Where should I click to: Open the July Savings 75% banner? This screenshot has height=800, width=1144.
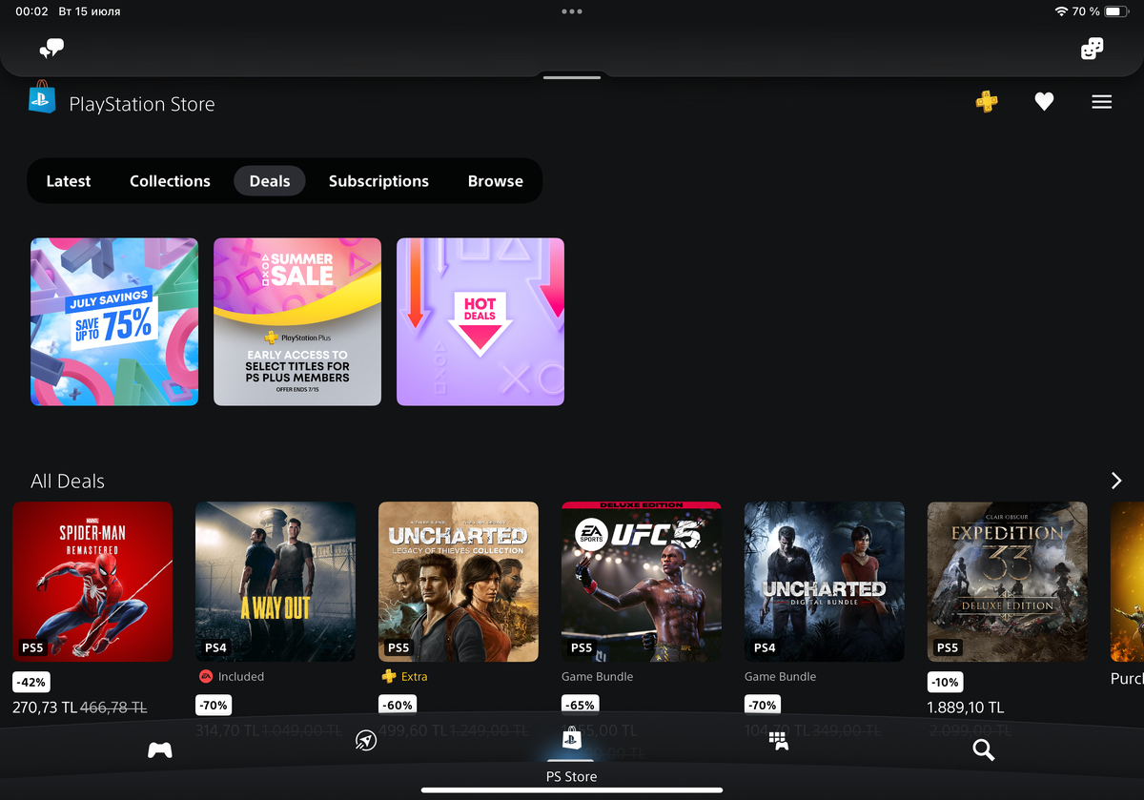coord(114,322)
